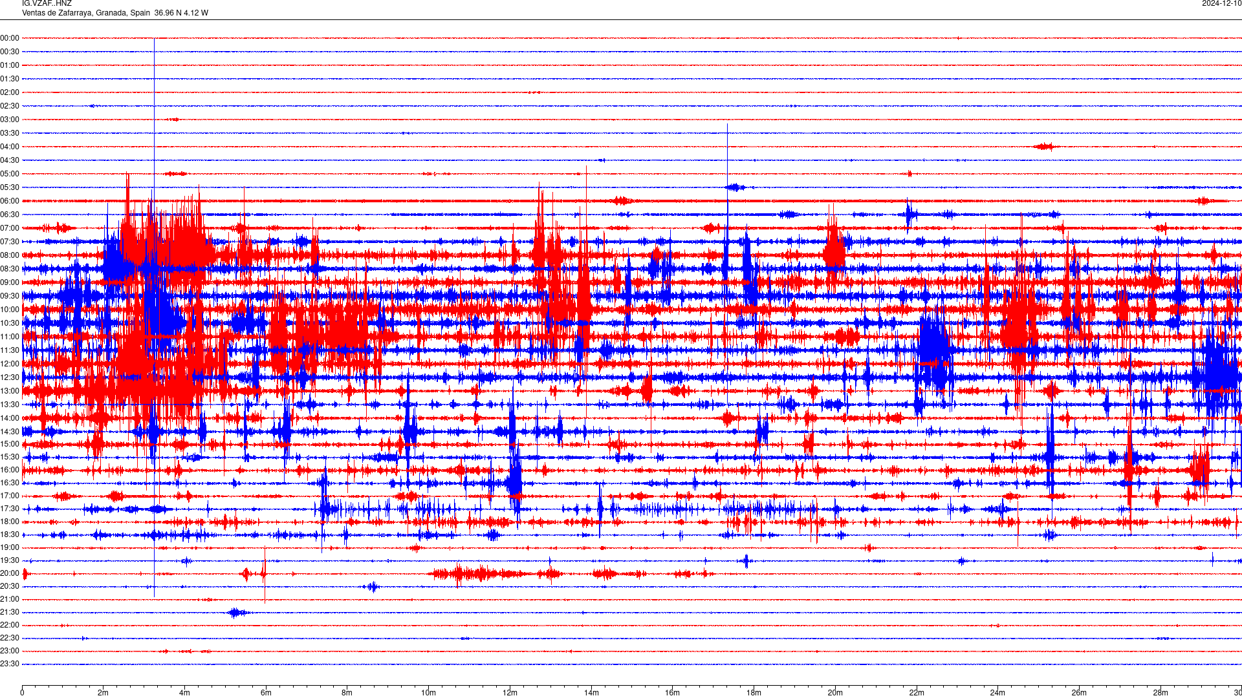Select the 09:00 time label
The height and width of the screenshot is (698, 1242).
pyautogui.click(x=10, y=282)
